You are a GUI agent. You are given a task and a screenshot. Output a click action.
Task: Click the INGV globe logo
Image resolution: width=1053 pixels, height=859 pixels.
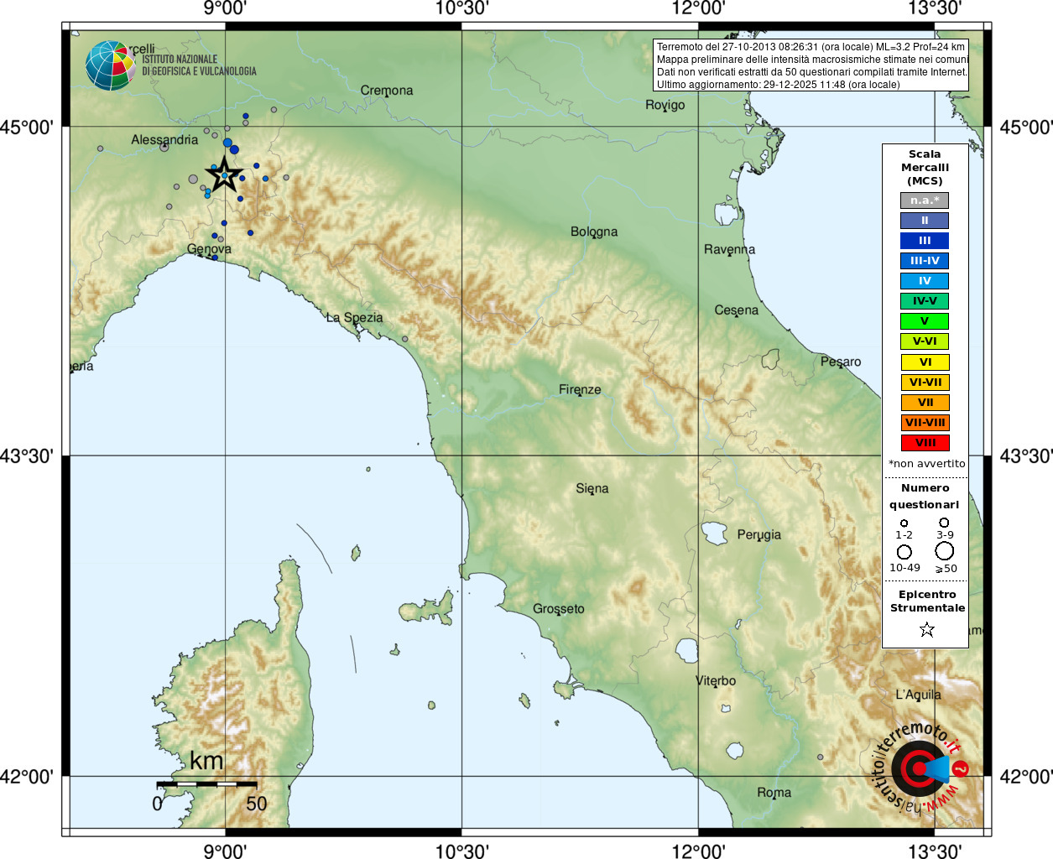(110, 65)
